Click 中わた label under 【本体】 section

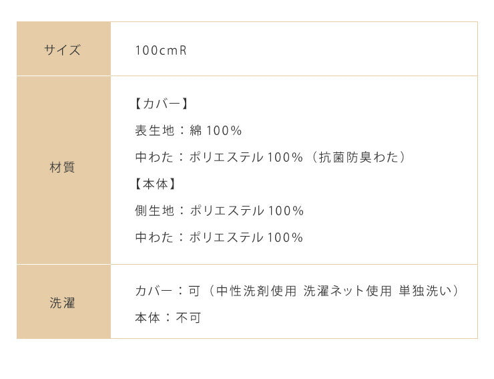coord(152,238)
